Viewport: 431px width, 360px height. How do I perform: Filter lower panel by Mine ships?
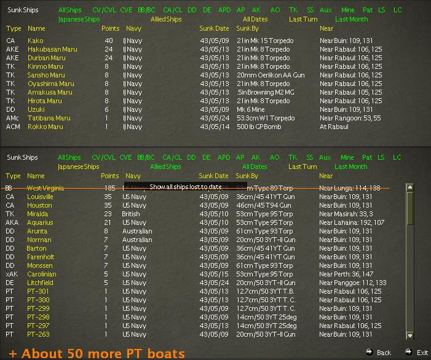tap(347, 157)
